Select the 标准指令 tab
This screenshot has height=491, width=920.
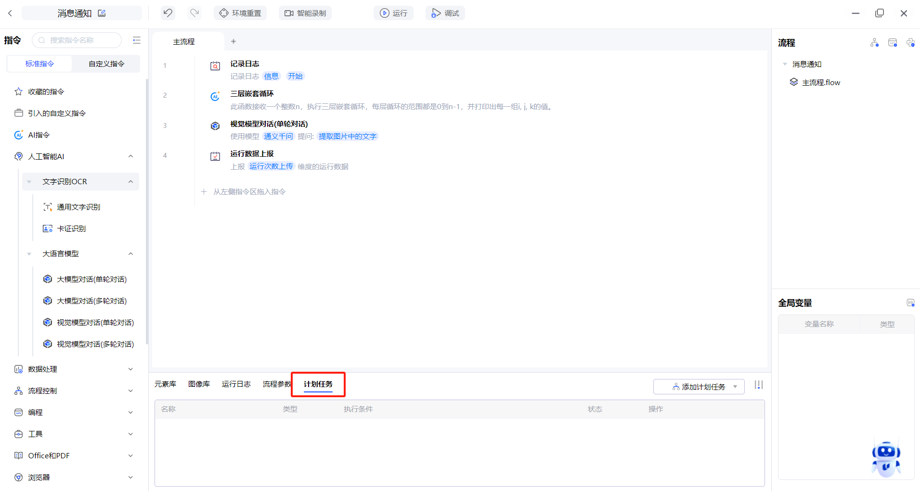tap(39, 64)
